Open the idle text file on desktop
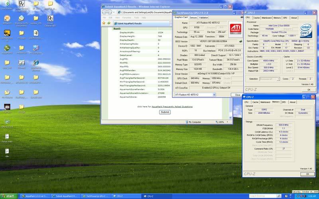 (x=7, y=153)
